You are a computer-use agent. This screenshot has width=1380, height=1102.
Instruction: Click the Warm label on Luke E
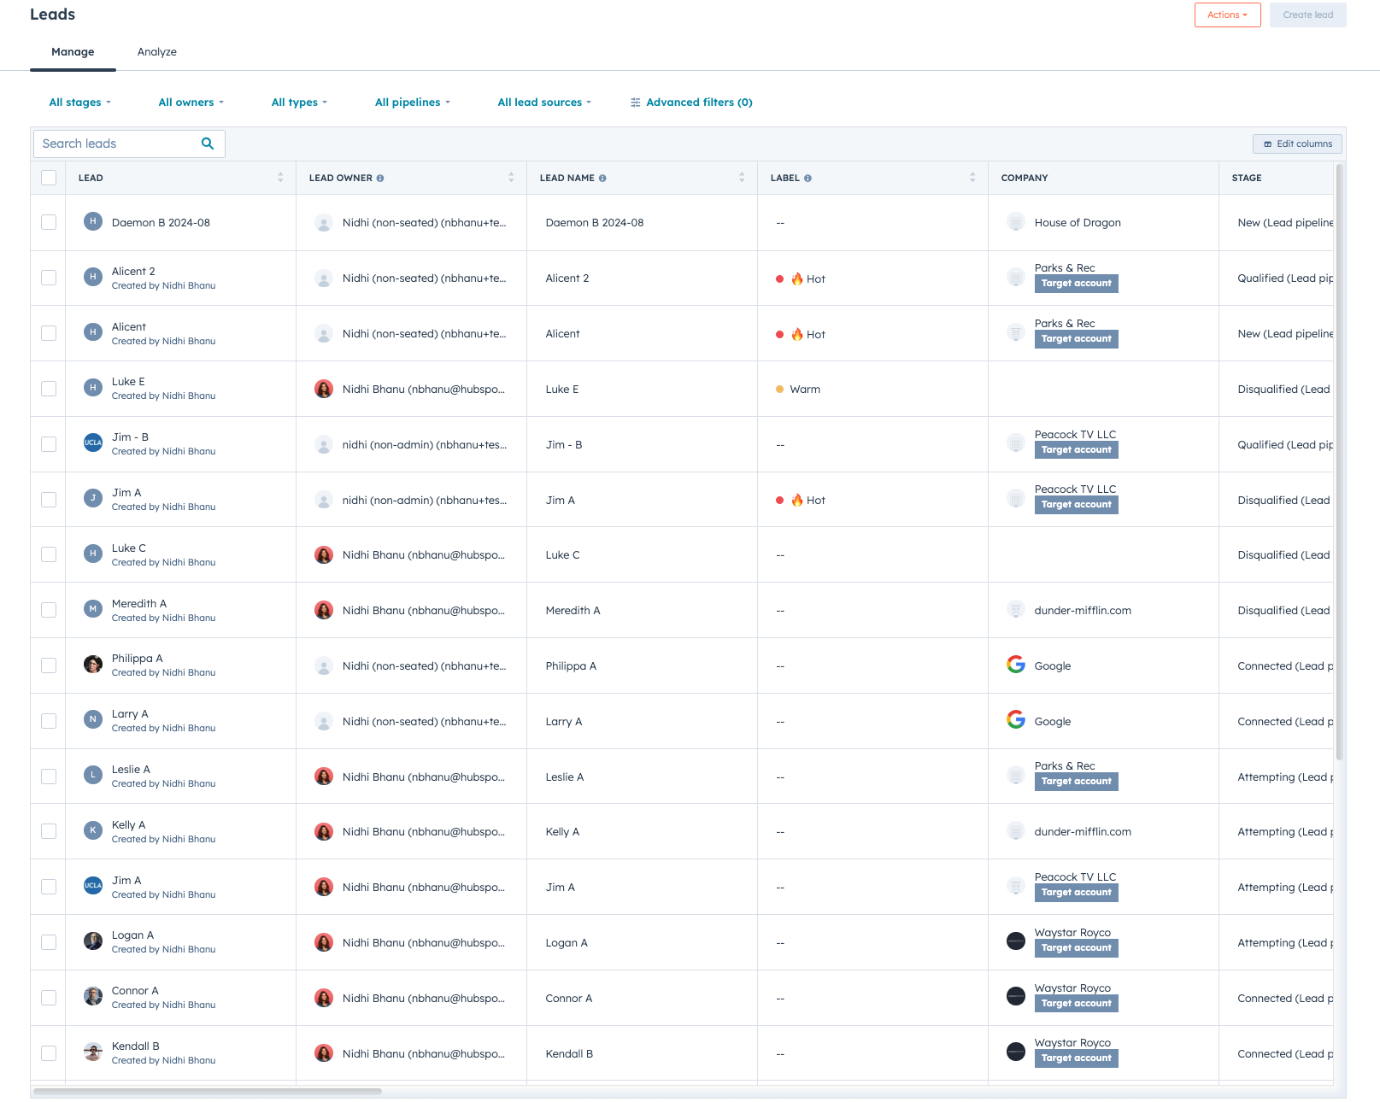tap(797, 389)
